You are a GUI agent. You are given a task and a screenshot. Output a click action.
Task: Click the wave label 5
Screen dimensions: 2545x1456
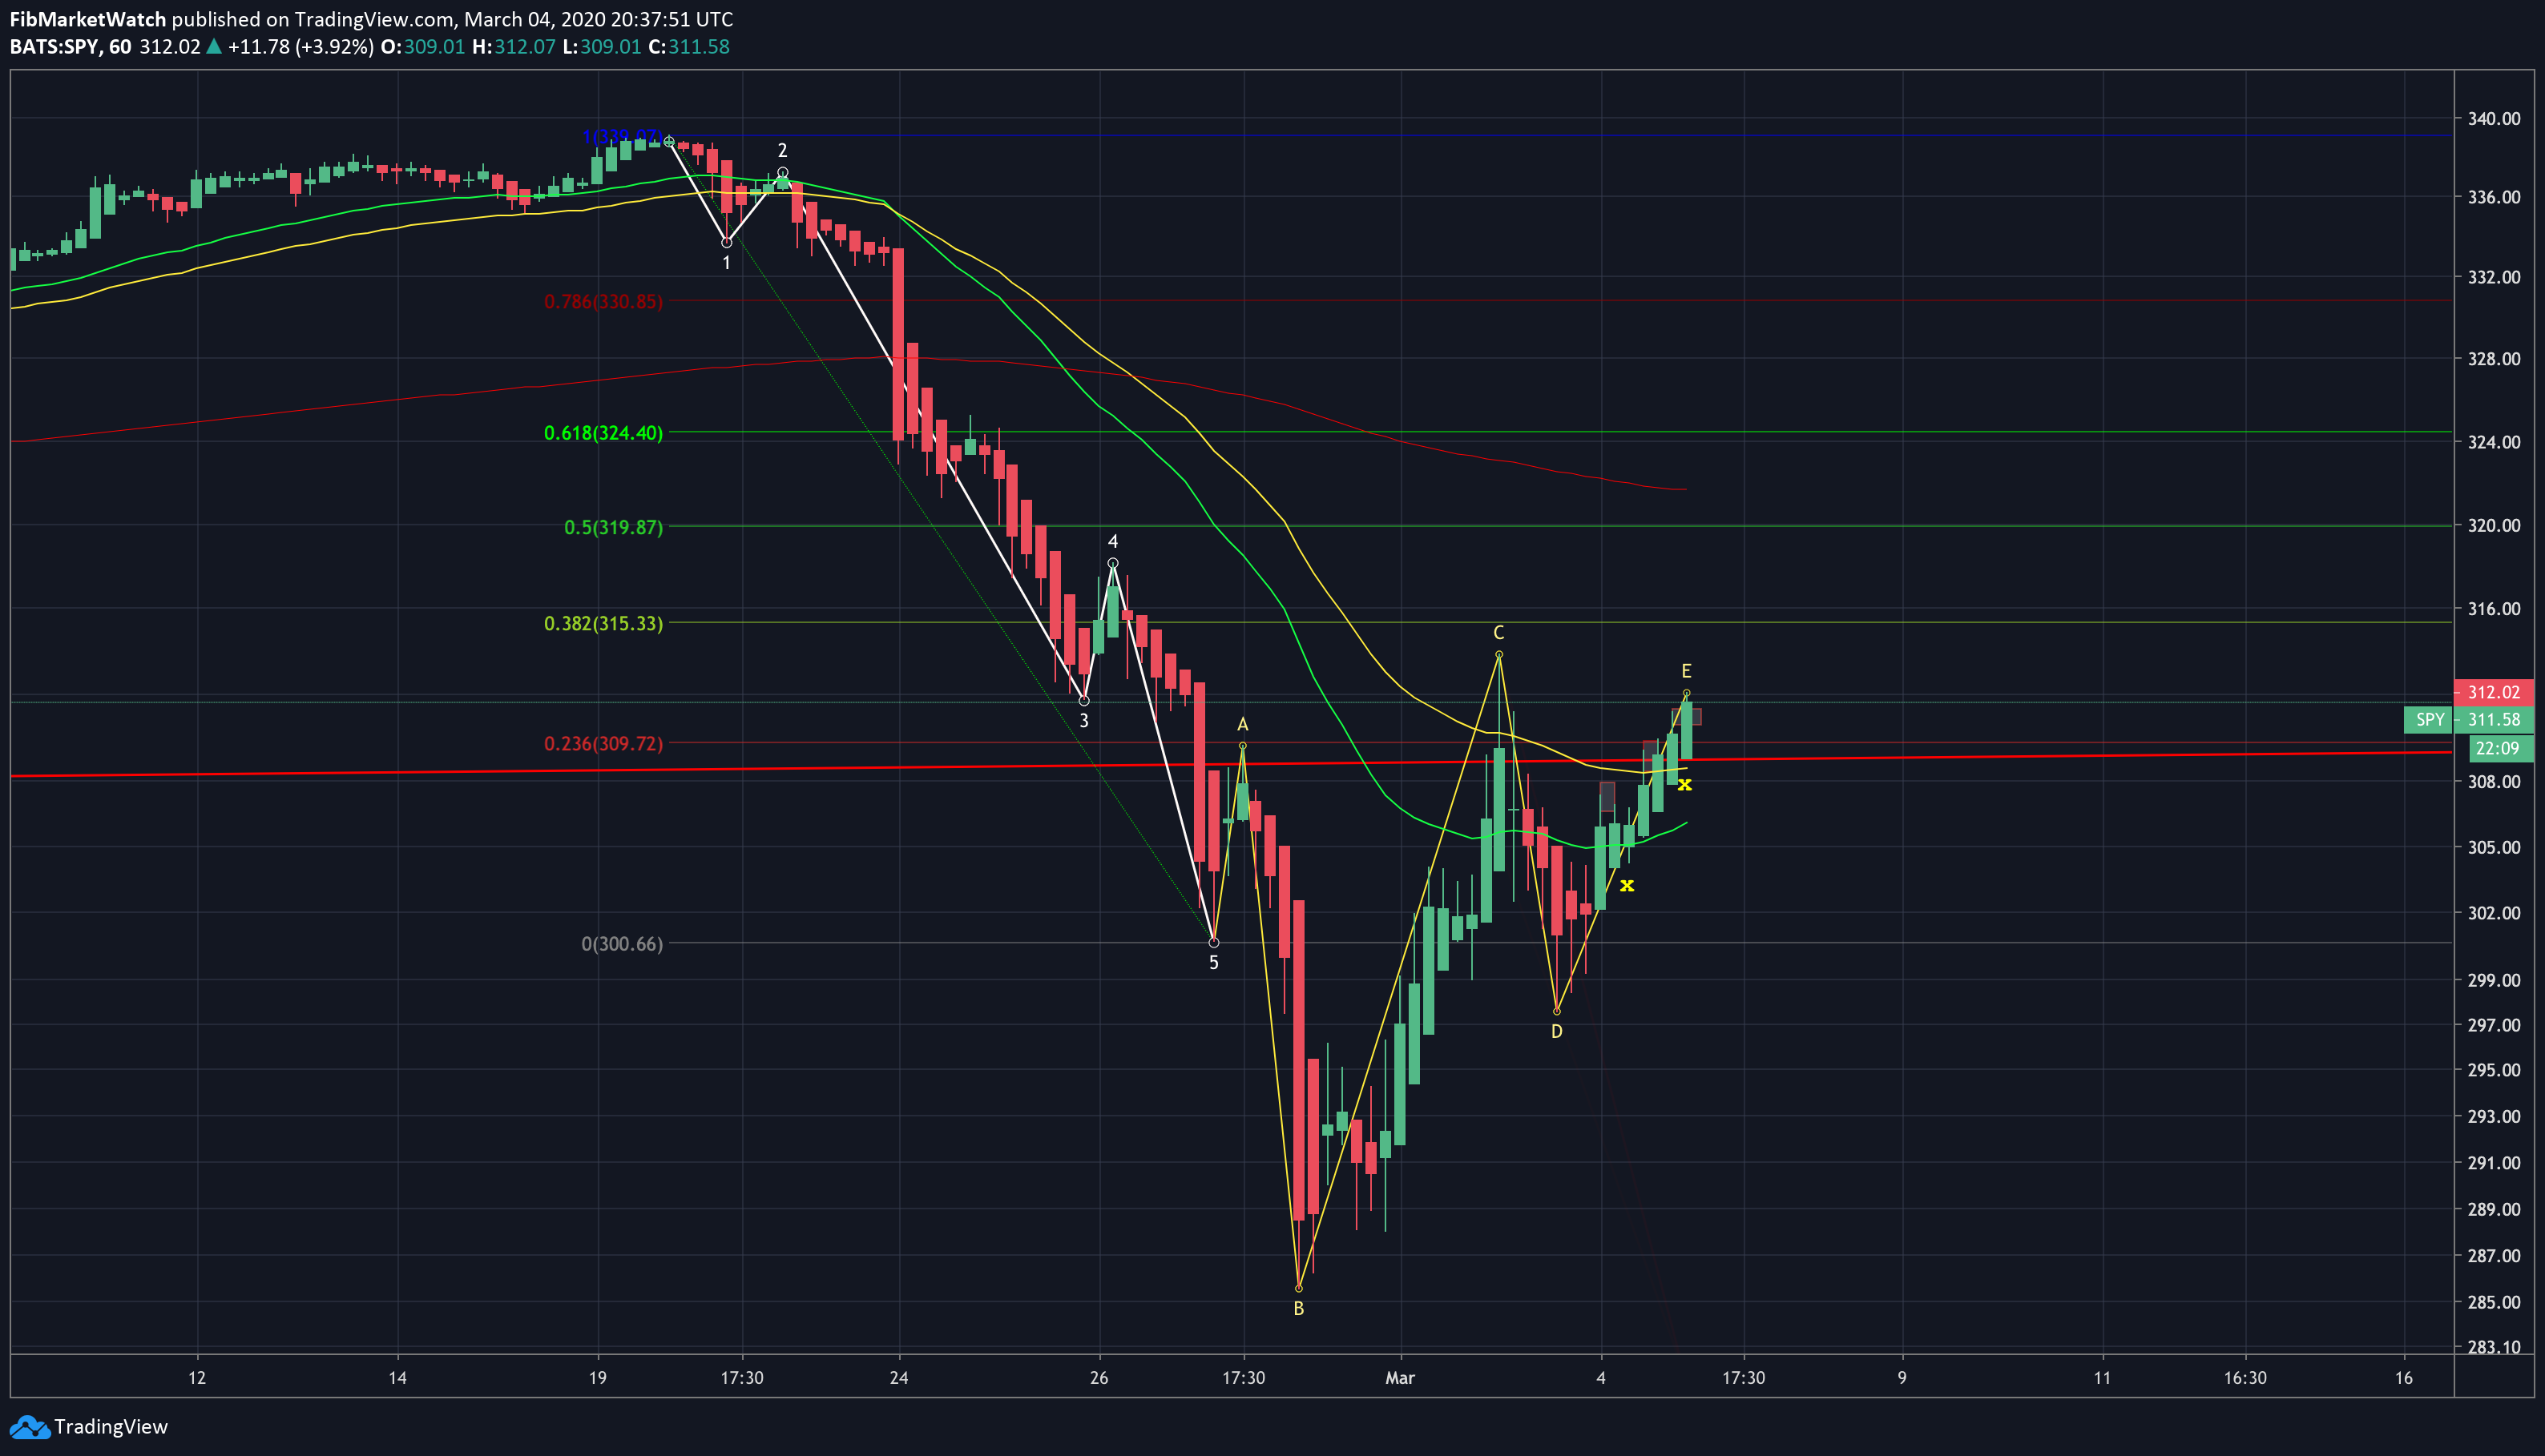pyautogui.click(x=1213, y=963)
